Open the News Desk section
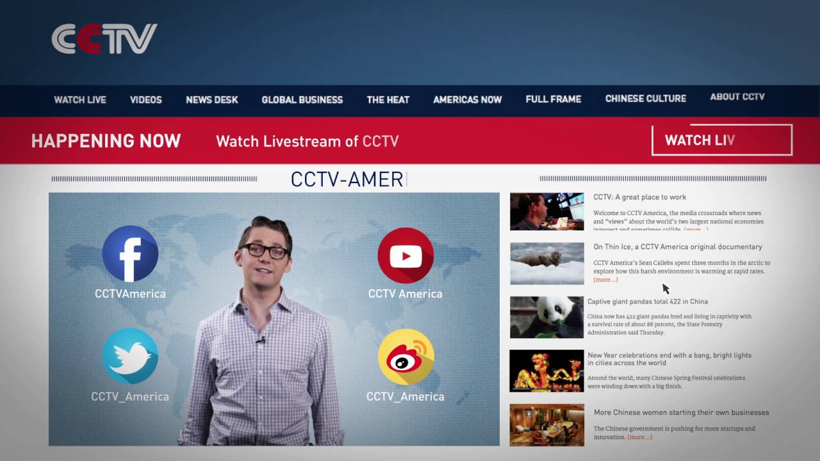 coord(212,100)
